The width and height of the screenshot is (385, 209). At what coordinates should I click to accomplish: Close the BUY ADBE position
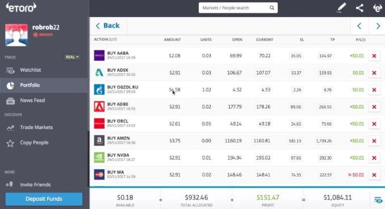coord(374,107)
